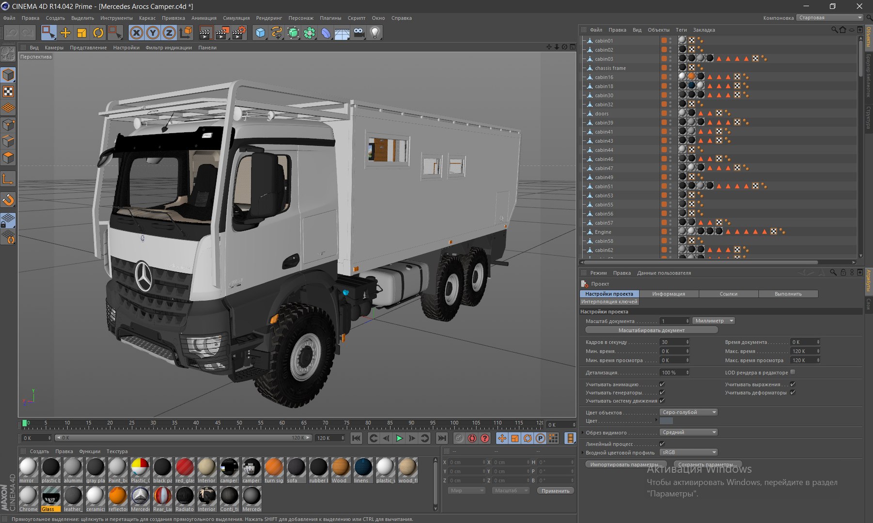This screenshot has width=873, height=523.
Task: Toggle the Линейный процесс checkbox
Action: point(662,444)
